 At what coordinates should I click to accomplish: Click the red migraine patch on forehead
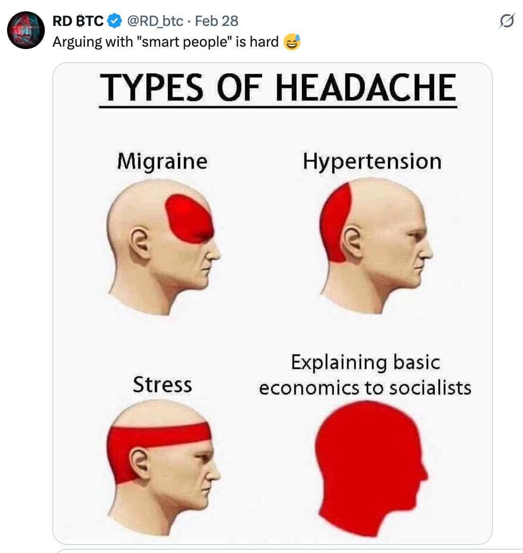click(189, 219)
